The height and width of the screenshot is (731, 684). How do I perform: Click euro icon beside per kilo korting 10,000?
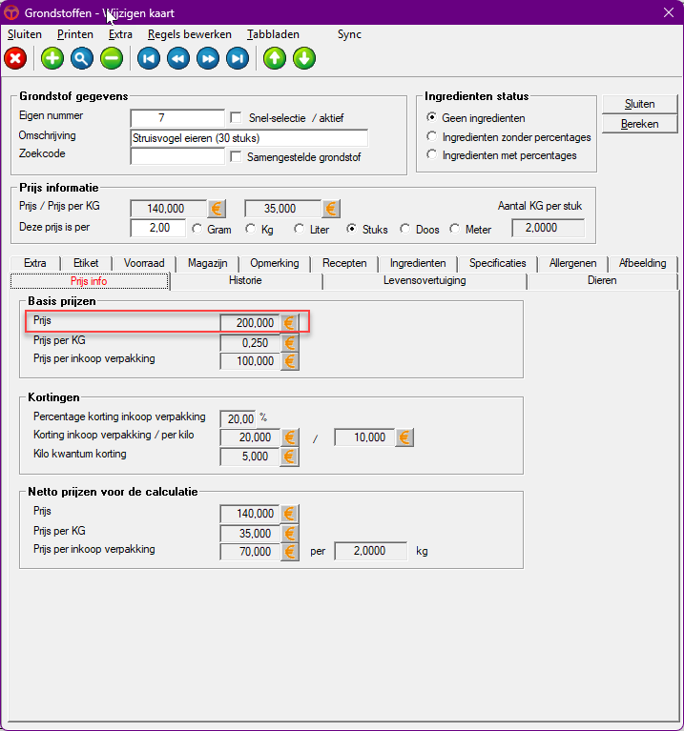(404, 437)
